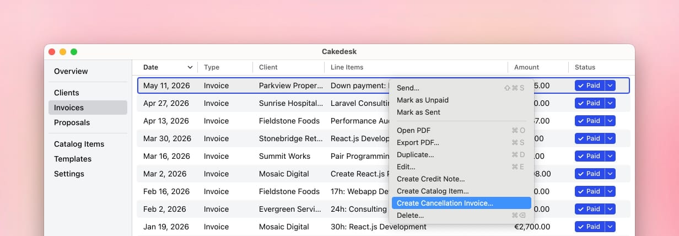Open status dropdown arrow for Mar 30, 2026 row
679x236 pixels.
tap(610, 138)
